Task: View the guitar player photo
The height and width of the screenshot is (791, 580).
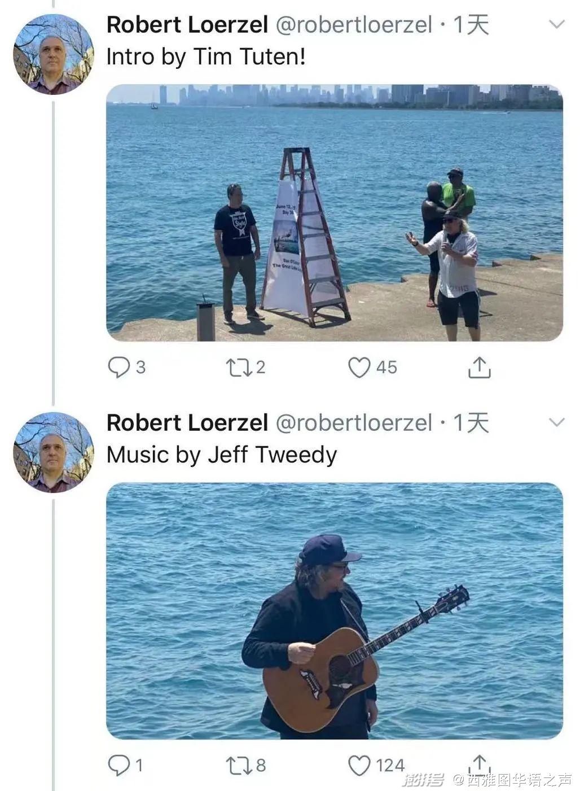Action: (x=334, y=611)
